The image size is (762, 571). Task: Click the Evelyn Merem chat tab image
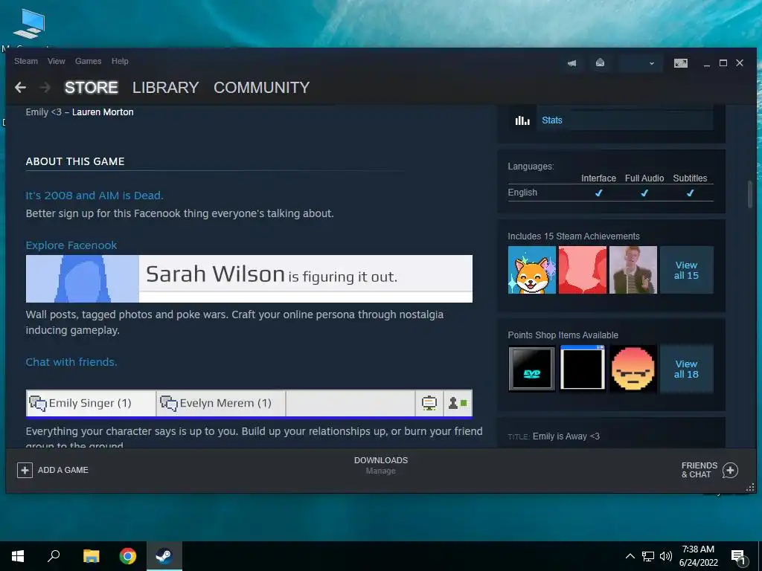coord(221,403)
